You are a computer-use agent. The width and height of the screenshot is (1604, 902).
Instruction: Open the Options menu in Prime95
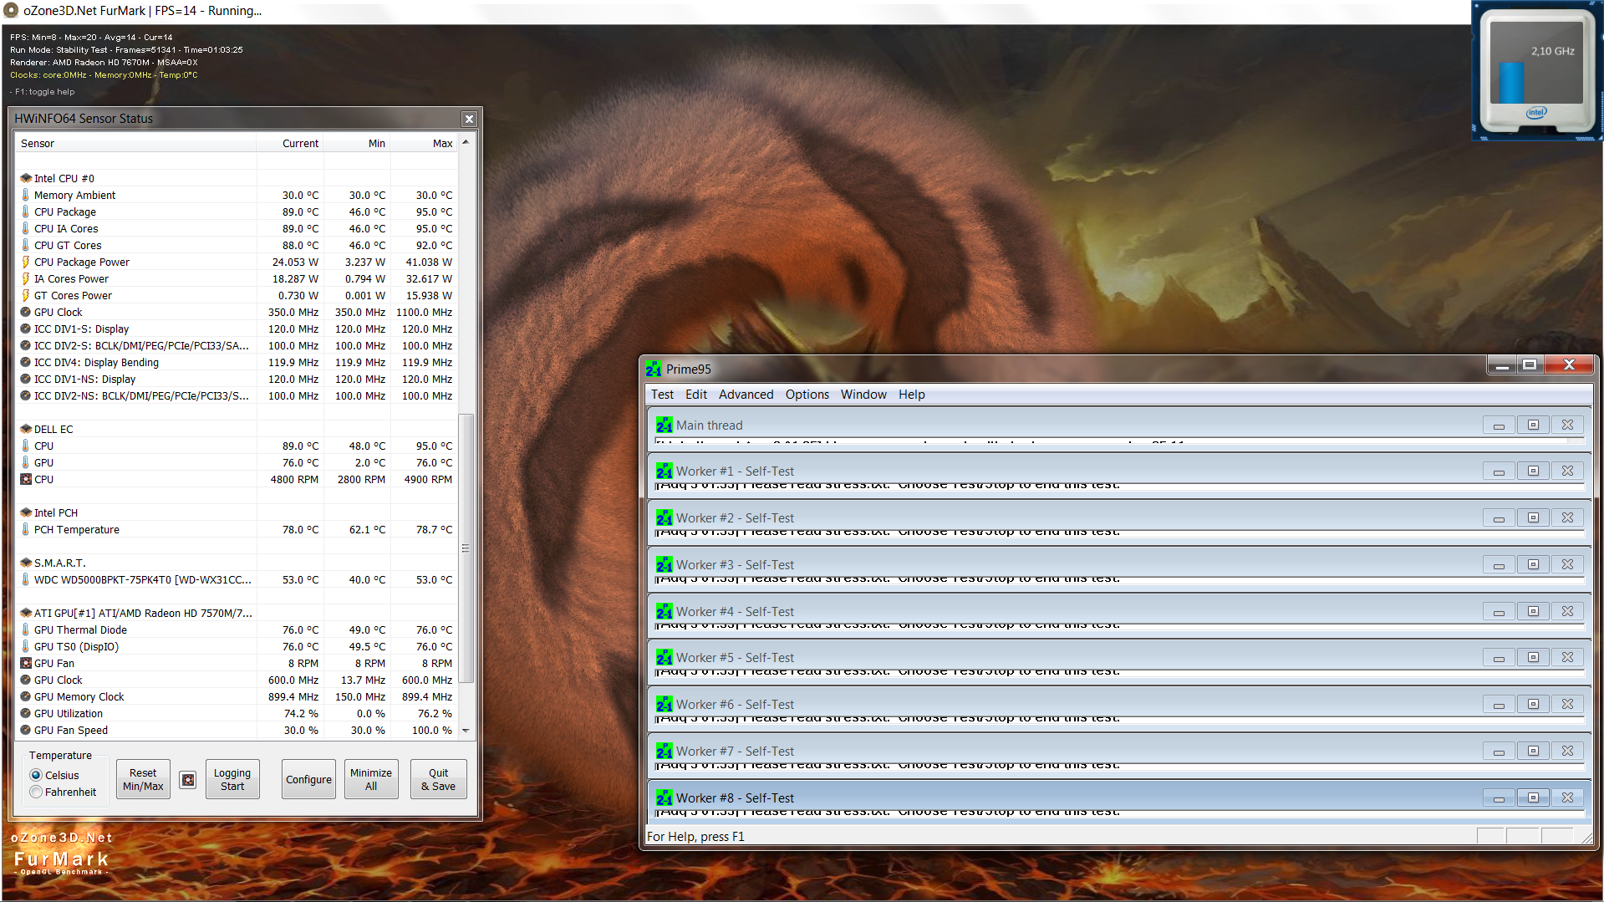(807, 395)
